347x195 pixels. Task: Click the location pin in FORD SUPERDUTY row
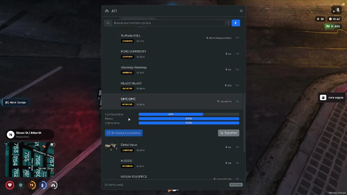click(x=226, y=54)
